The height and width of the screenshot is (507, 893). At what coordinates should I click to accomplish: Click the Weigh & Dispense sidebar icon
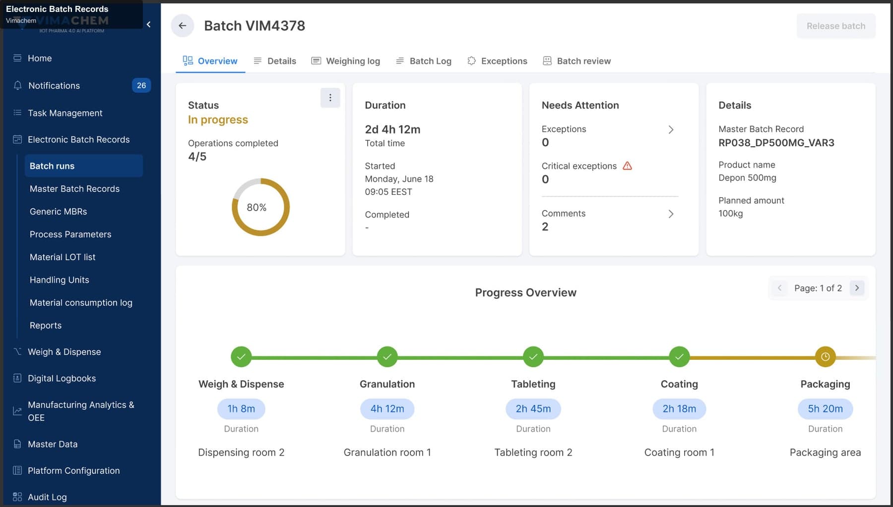[x=17, y=351]
